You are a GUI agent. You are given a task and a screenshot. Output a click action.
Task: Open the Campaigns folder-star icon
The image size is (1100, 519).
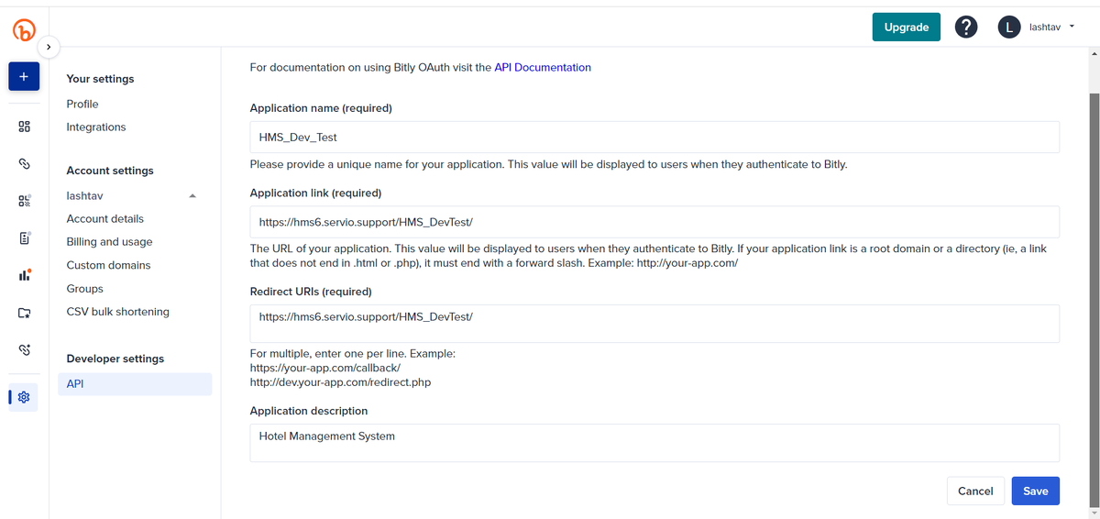pos(25,313)
